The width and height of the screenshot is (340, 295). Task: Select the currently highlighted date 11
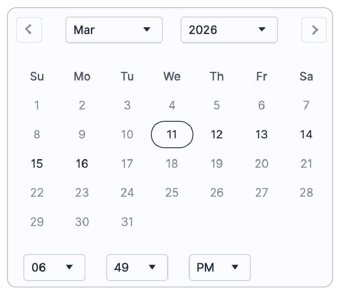click(x=172, y=135)
